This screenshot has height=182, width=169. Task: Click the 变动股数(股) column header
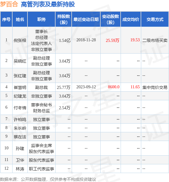[110, 19]
